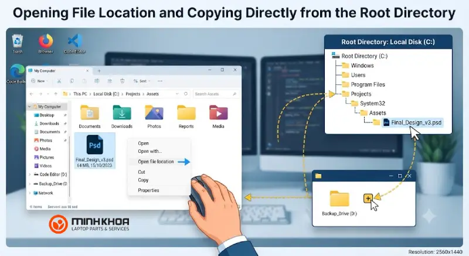
Task: Click the pin icon next to sidebar Documents
Action: coord(65,132)
